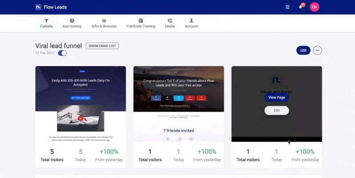Click the Funnels filter icon
The height and width of the screenshot is (178, 355).
(x=46, y=21)
